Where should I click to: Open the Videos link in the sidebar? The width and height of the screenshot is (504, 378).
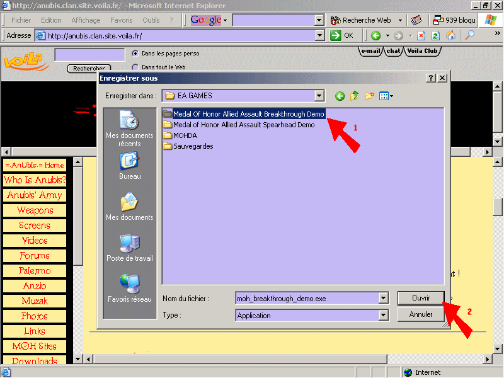[x=35, y=241]
